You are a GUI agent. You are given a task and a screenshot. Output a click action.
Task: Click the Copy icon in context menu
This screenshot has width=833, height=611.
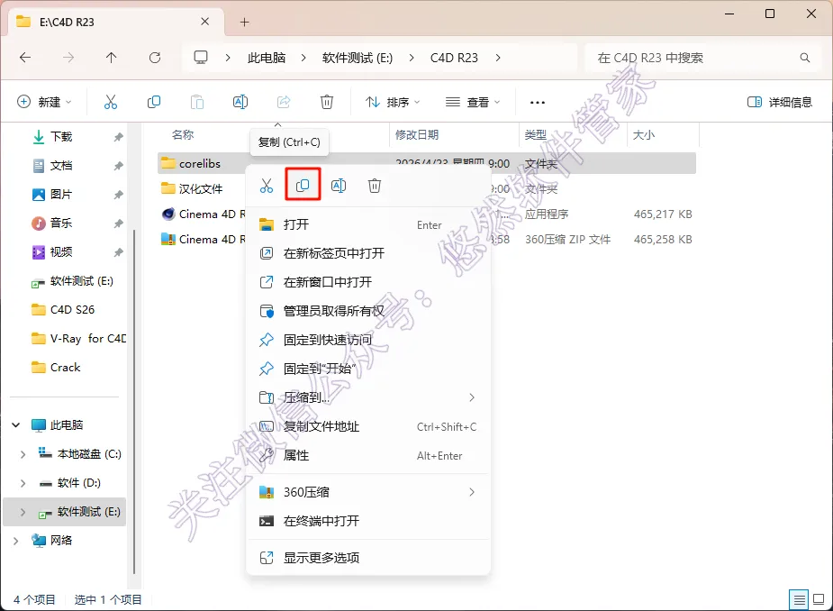(303, 185)
